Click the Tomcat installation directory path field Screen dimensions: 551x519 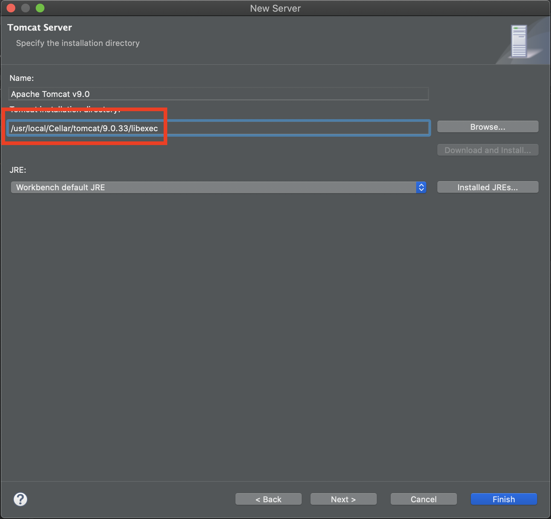[219, 128]
